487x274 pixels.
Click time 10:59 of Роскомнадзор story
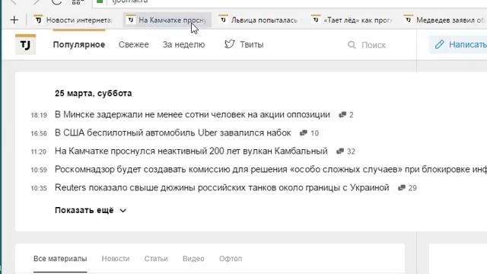pyautogui.click(x=39, y=170)
